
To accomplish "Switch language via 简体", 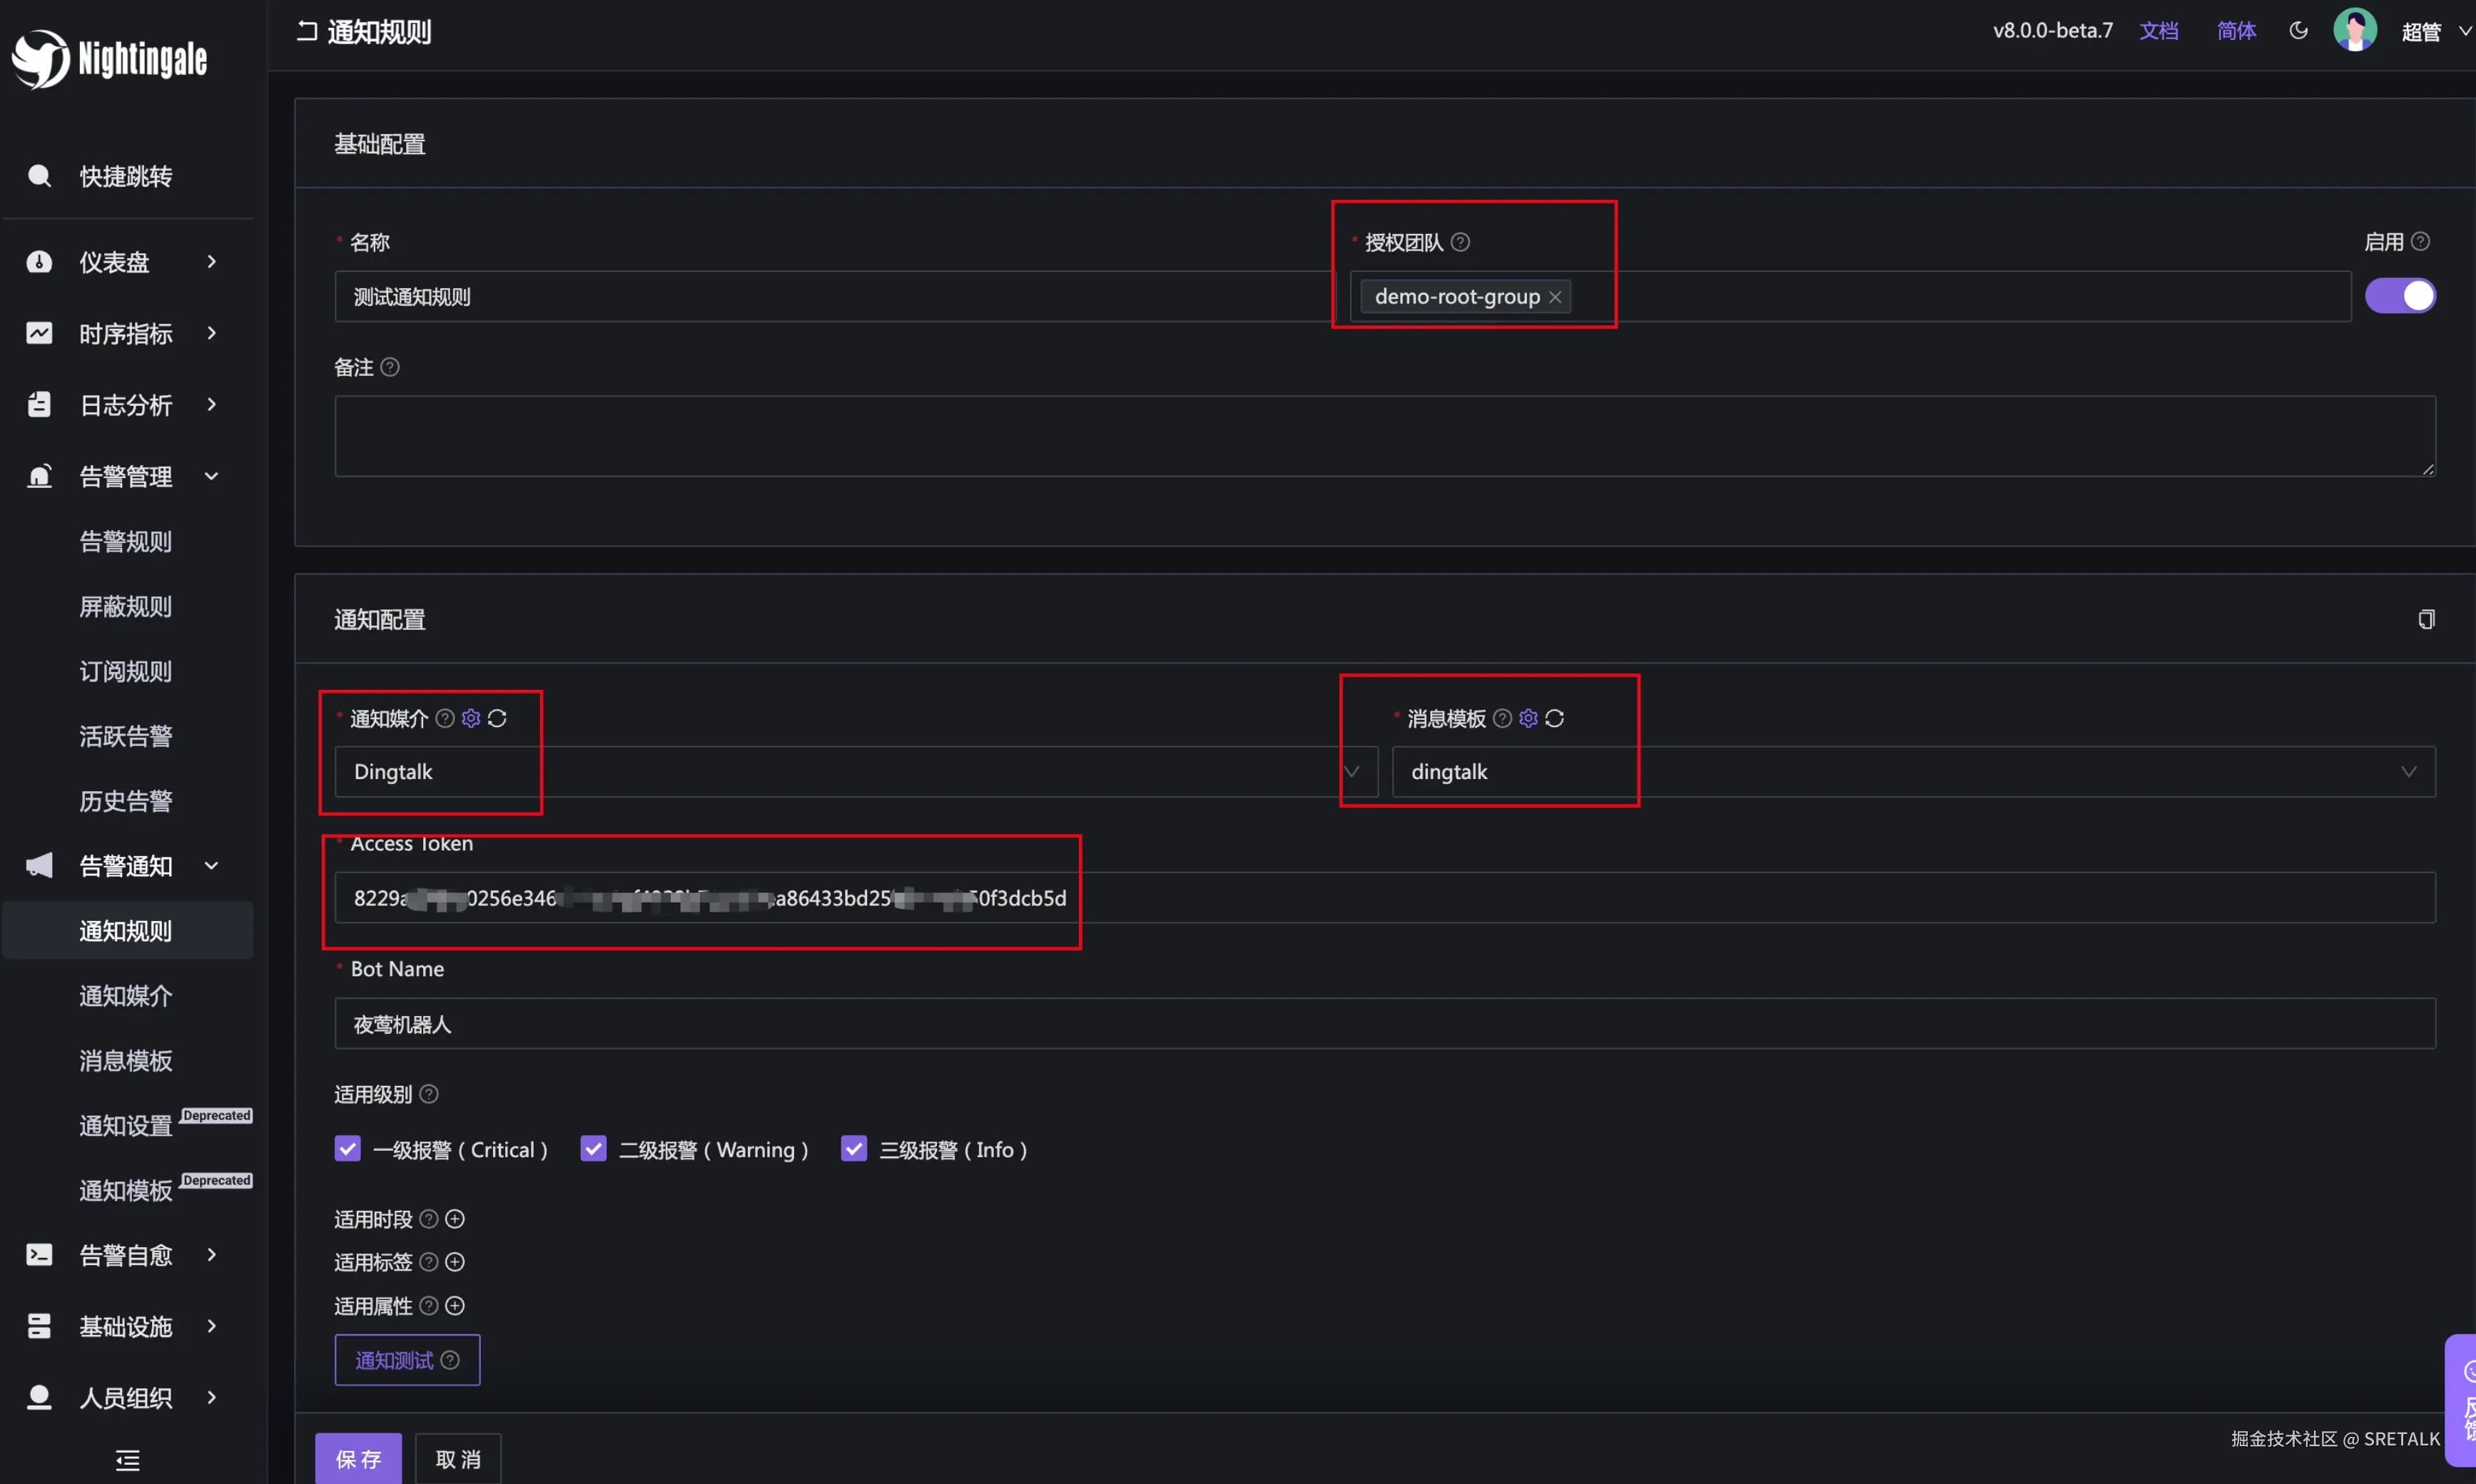I will (x=2236, y=31).
